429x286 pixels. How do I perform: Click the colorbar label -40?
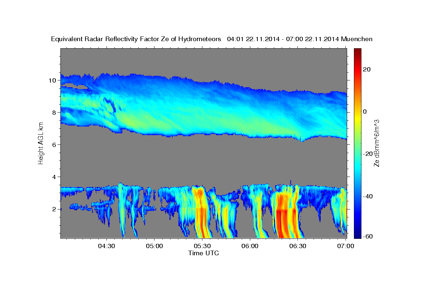[x=368, y=196]
